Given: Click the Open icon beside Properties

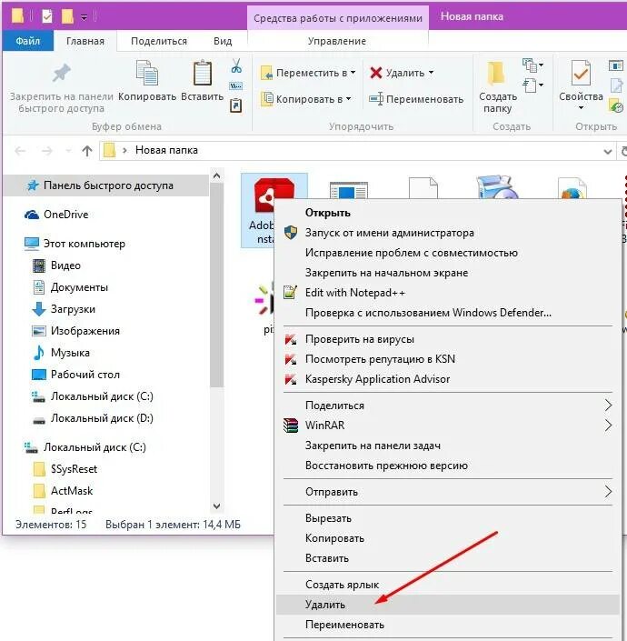Looking at the screenshot, I should (x=616, y=65).
